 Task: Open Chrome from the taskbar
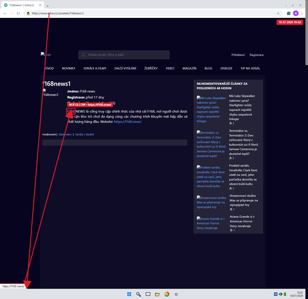click(x=167, y=294)
